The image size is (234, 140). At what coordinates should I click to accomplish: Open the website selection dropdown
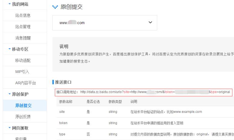point(105,23)
